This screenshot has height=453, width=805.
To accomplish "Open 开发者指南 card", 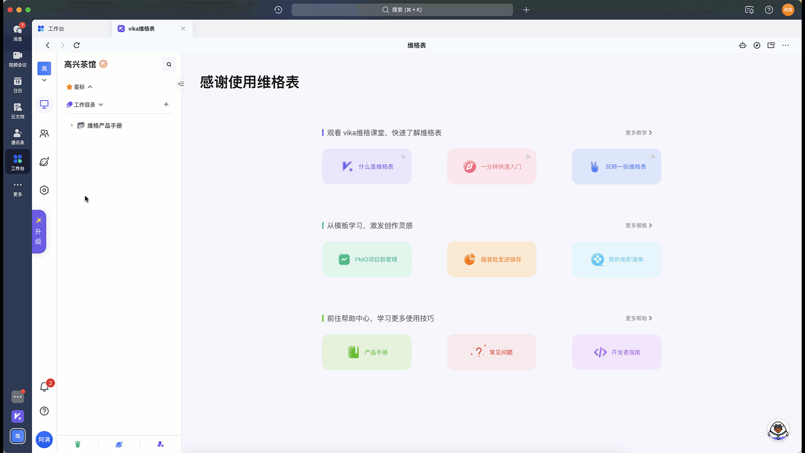I will (x=616, y=352).
